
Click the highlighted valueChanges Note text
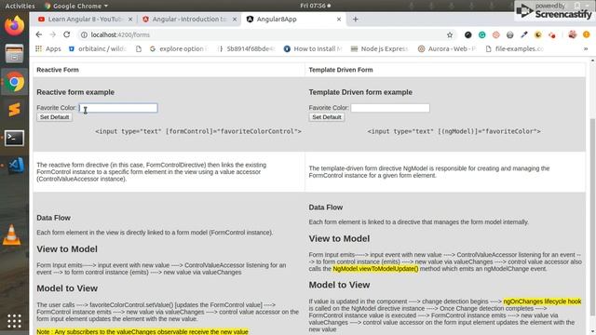coord(142,331)
